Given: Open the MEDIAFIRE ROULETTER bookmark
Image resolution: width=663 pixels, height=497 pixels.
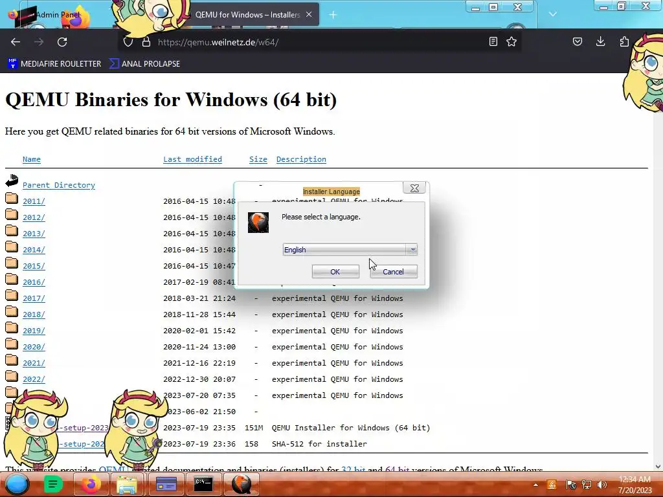Looking at the screenshot, I should (x=54, y=64).
